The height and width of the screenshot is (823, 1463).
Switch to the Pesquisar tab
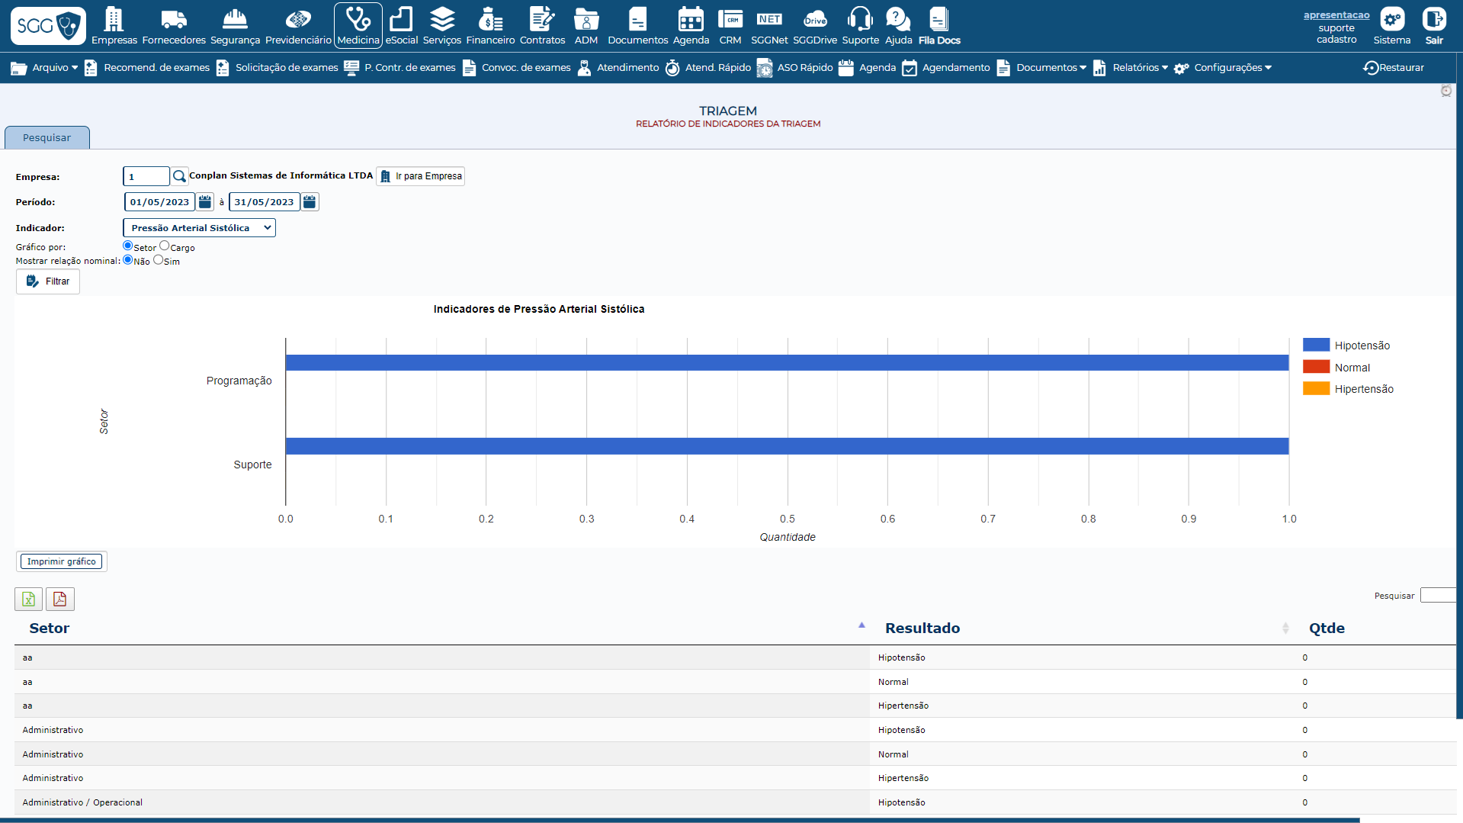pyautogui.click(x=47, y=138)
